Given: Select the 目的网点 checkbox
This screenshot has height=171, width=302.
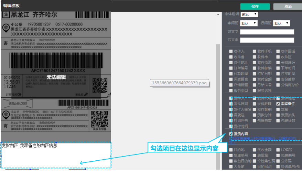Looking at the screenshot, I should click(x=255, y=167).
